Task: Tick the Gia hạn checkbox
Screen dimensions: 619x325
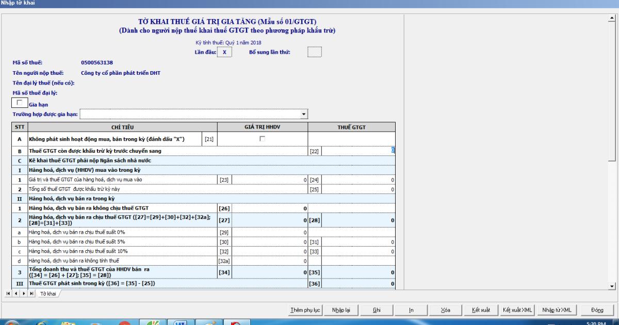Action: (x=21, y=102)
